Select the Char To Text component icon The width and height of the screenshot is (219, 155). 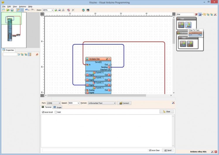pyautogui.click(x=188, y=25)
